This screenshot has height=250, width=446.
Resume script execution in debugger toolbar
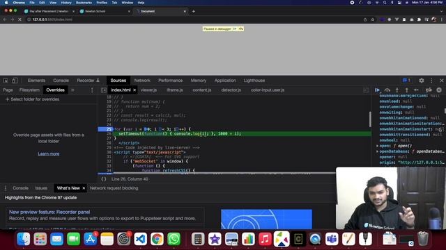[x=377, y=90]
